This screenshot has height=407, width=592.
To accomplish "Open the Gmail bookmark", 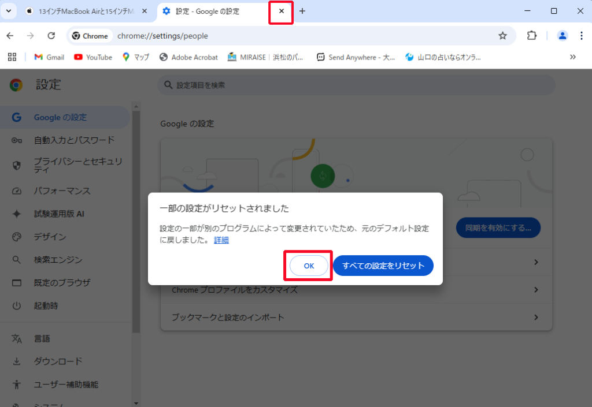I will coord(50,57).
